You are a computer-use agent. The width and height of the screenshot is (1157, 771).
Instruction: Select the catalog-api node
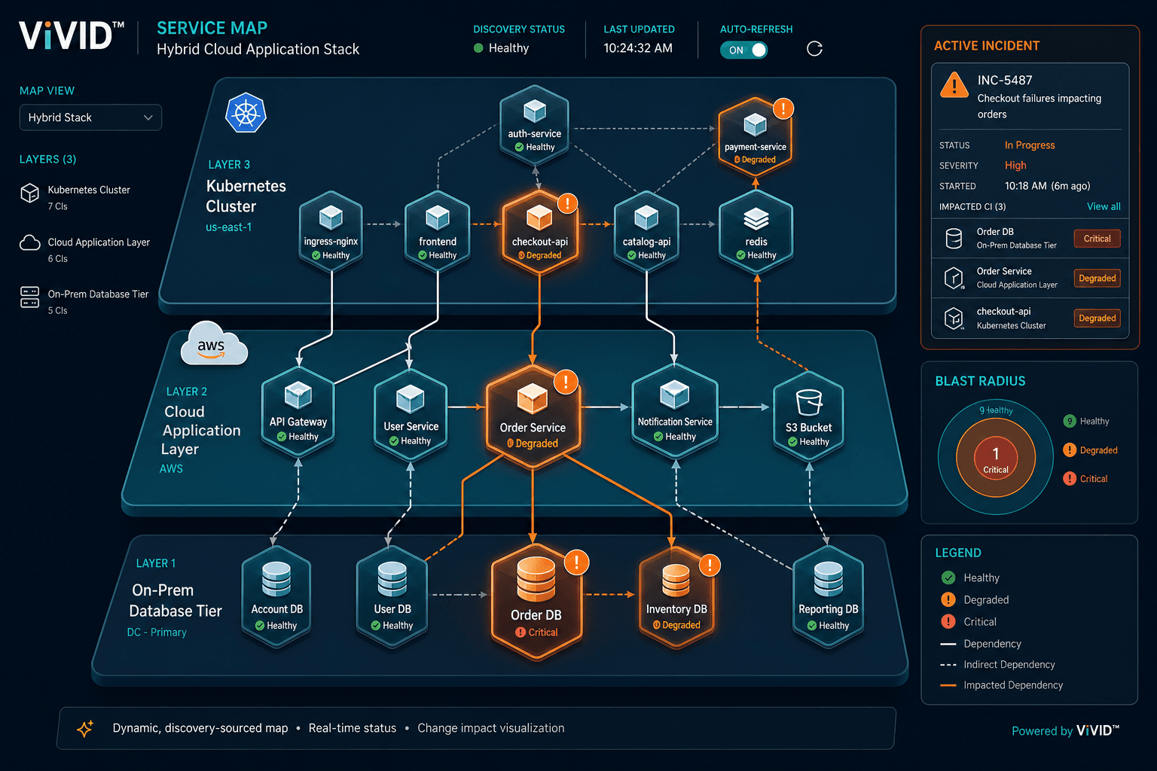pos(646,230)
